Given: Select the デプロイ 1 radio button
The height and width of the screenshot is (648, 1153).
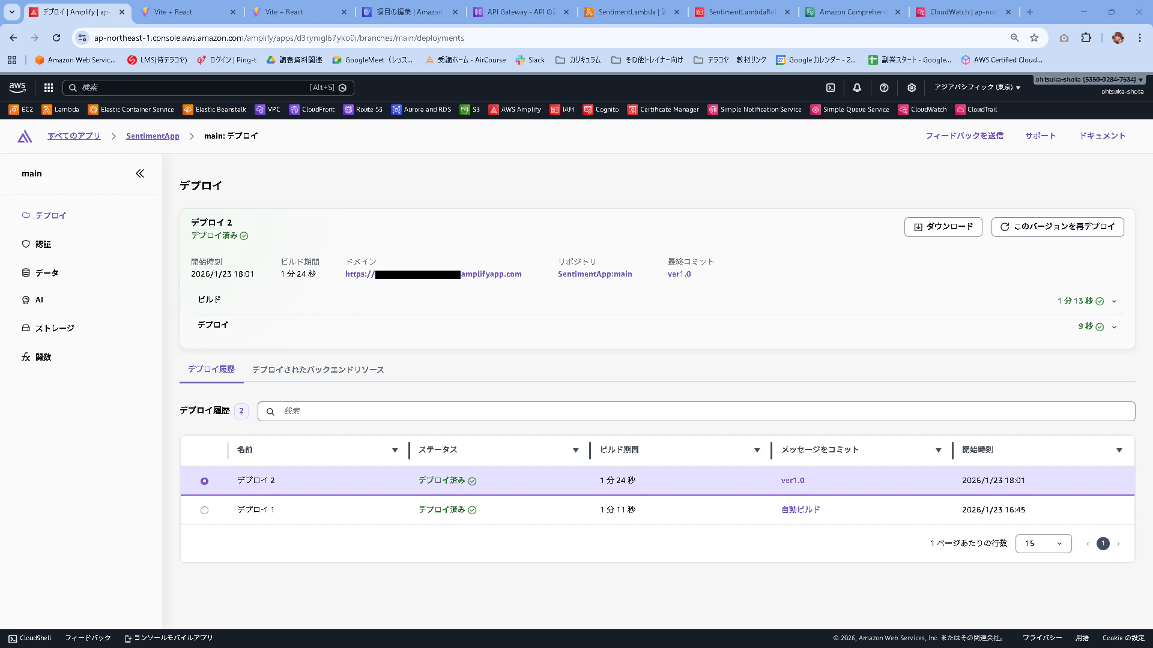Looking at the screenshot, I should pyautogui.click(x=204, y=510).
